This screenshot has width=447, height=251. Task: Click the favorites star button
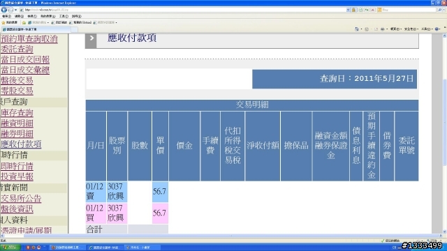tap(10, 22)
